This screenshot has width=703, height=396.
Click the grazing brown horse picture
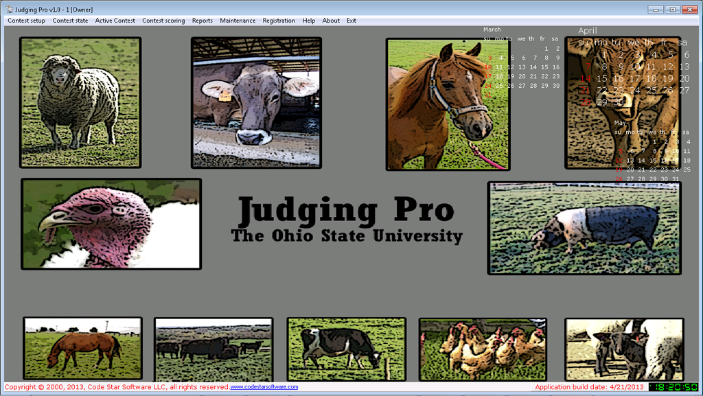pyautogui.click(x=82, y=349)
